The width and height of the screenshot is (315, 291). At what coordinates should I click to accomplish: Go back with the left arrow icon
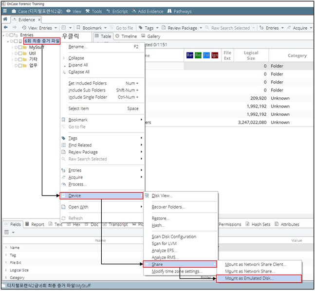point(6,27)
